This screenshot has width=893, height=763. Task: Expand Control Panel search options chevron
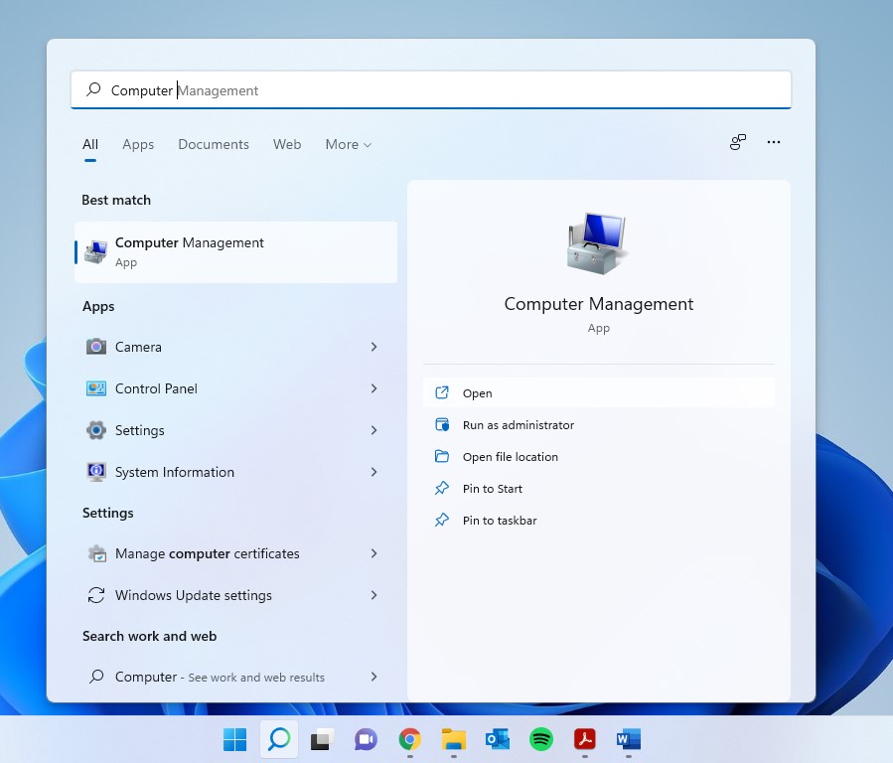coord(374,388)
